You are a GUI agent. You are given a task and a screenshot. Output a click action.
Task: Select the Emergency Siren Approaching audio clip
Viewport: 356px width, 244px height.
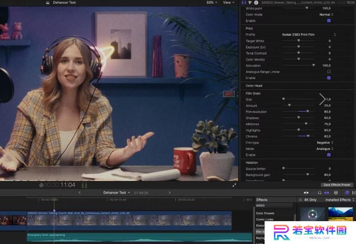(139, 237)
